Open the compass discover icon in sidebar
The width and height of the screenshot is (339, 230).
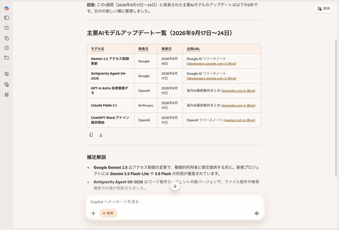point(6,74)
